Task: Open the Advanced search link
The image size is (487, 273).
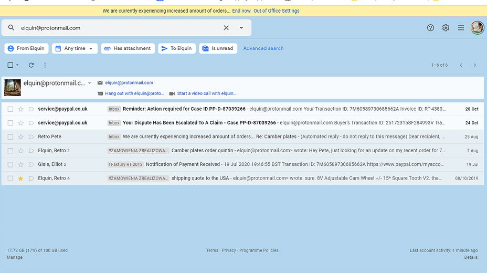Action: 263,48
